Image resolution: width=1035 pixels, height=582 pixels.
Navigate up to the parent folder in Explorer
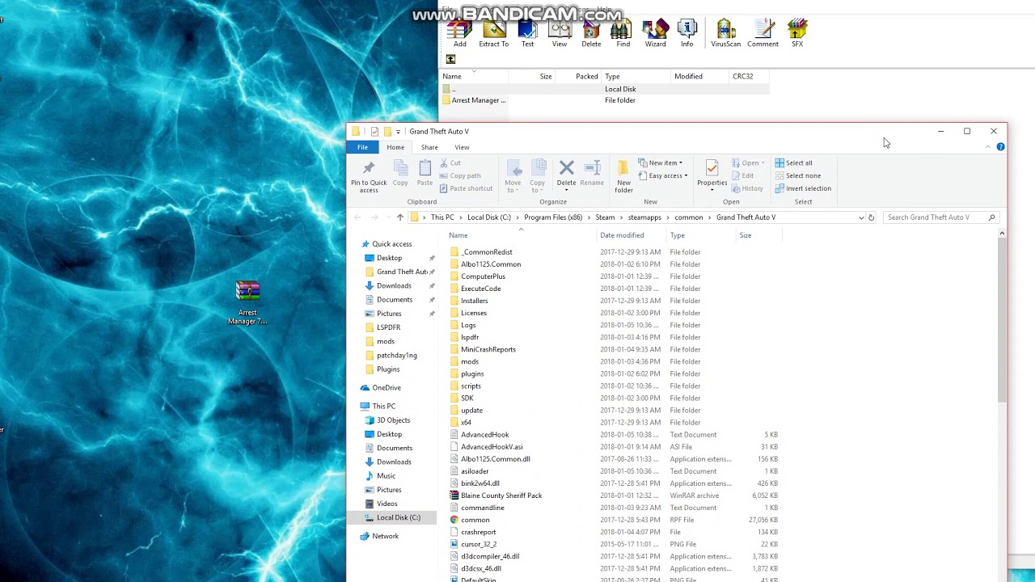point(399,217)
